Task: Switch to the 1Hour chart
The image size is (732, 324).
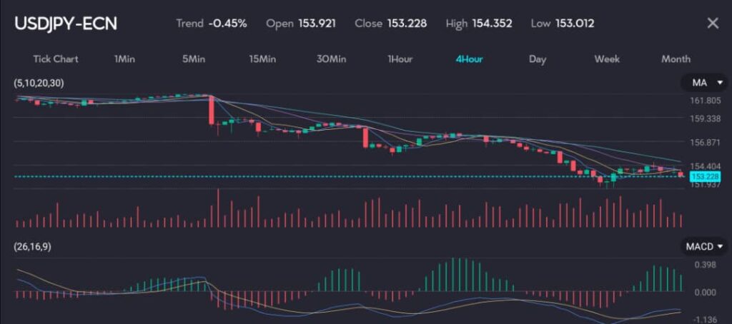Action: click(400, 59)
